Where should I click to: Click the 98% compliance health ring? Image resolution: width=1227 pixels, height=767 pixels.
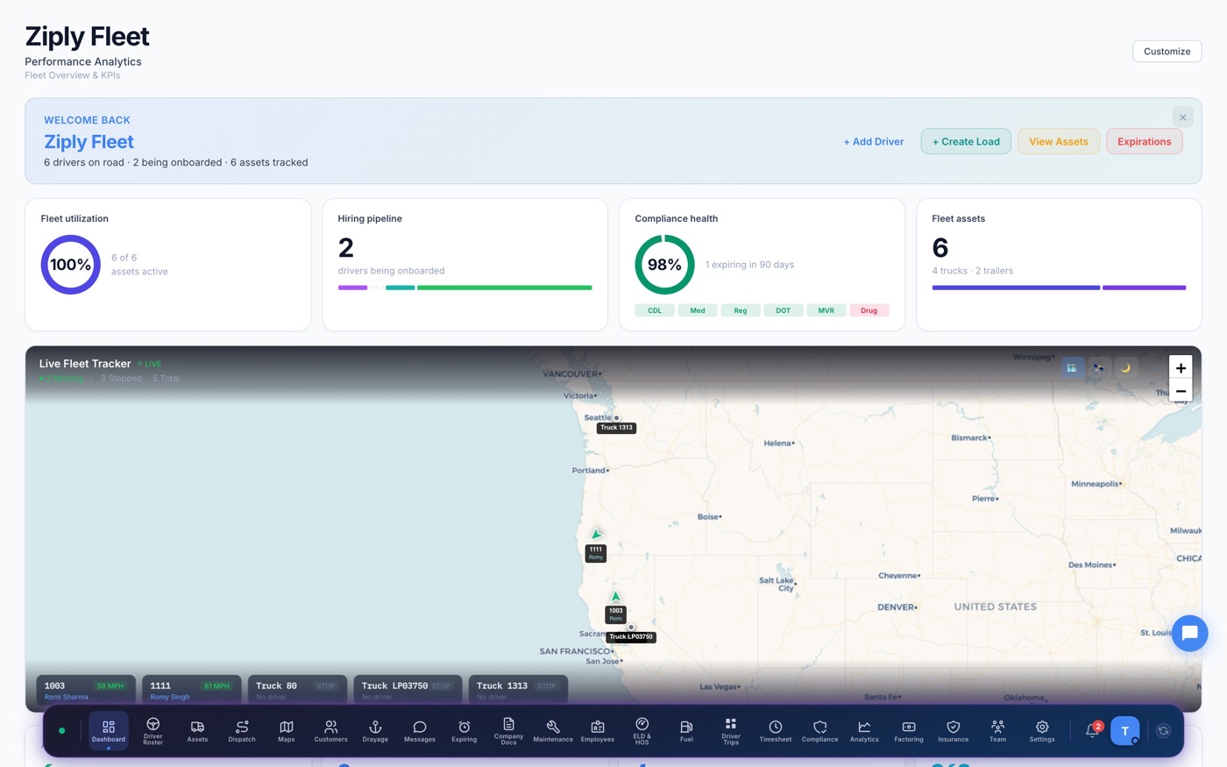[665, 265]
